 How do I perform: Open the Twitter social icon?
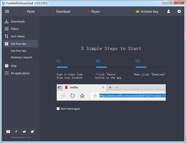[x=32, y=131]
